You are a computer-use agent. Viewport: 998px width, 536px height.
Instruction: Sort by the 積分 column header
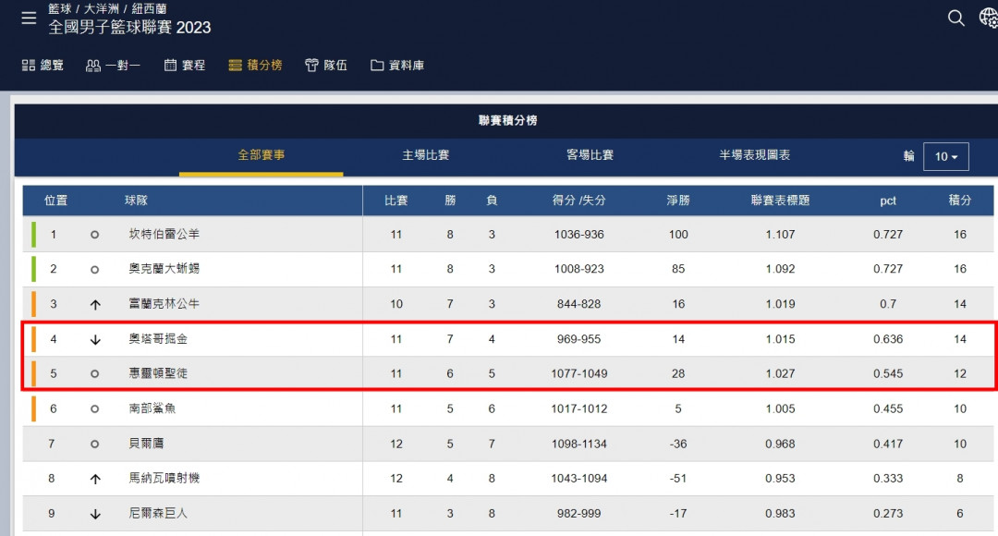(960, 201)
